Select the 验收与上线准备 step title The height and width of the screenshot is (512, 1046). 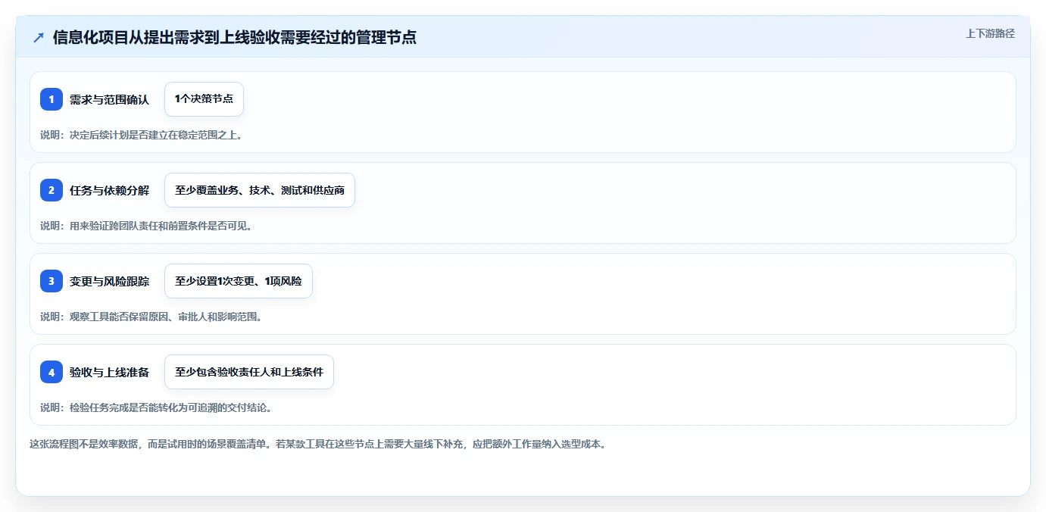tap(109, 372)
